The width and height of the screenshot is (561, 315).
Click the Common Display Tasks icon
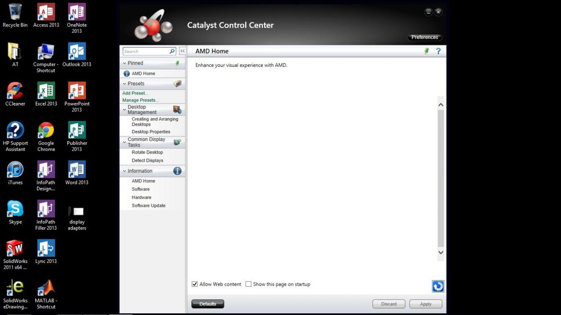(x=177, y=142)
